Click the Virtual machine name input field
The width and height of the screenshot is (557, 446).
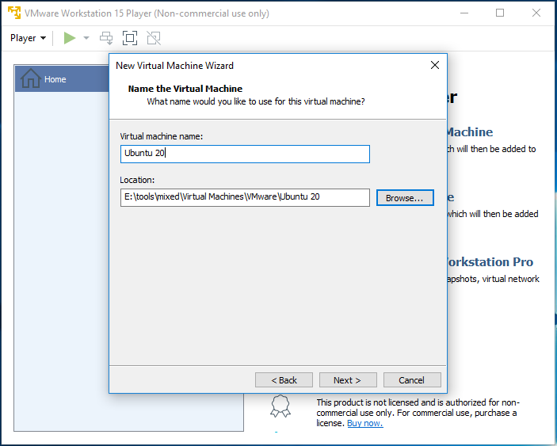click(x=245, y=154)
